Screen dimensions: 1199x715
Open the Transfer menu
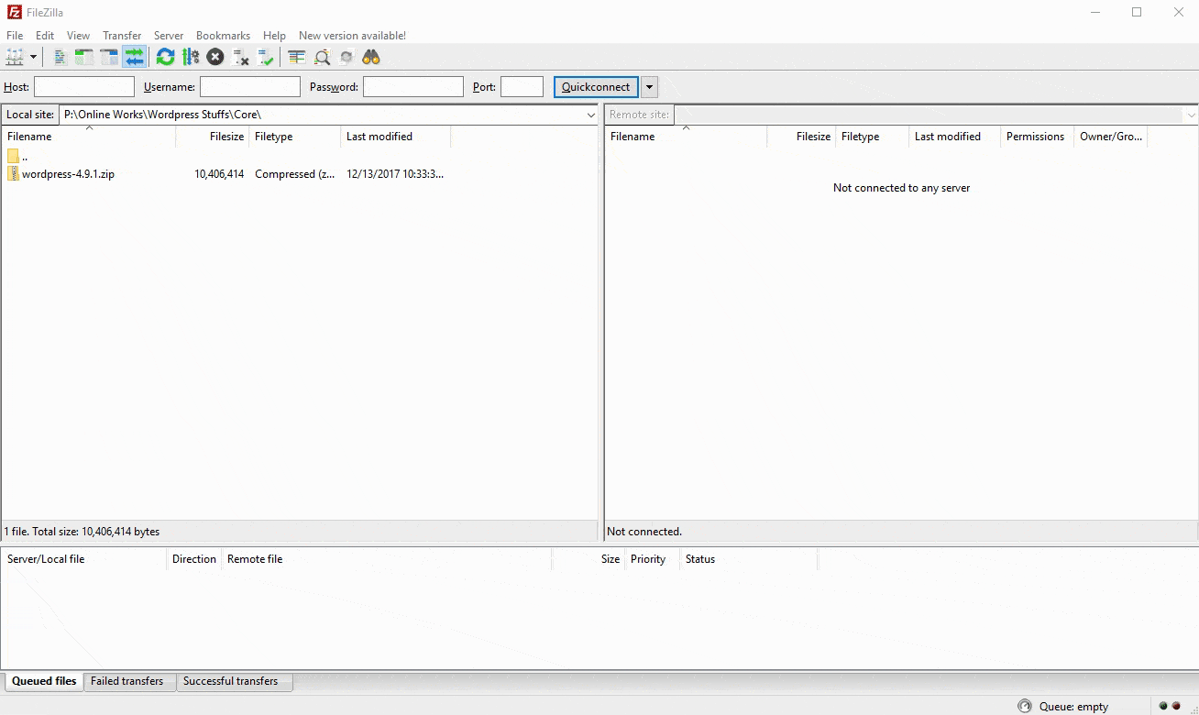tap(122, 36)
